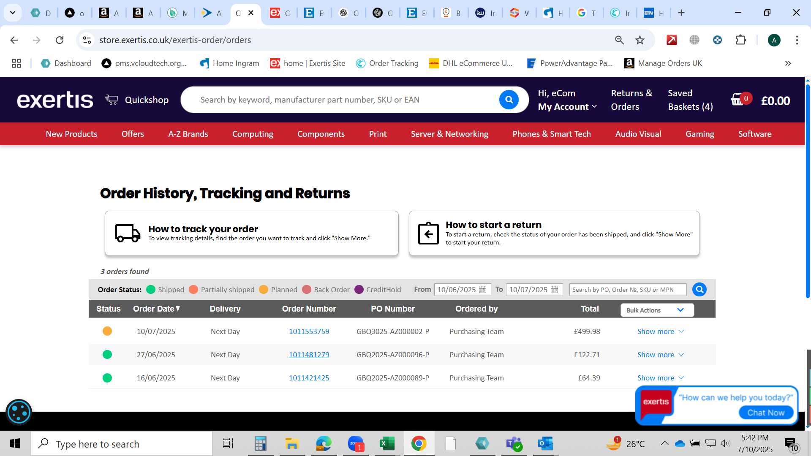The image size is (811, 456).
Task: Click the blue product search magnifier button
Action: pyautogui.click(x=509, y=100)
